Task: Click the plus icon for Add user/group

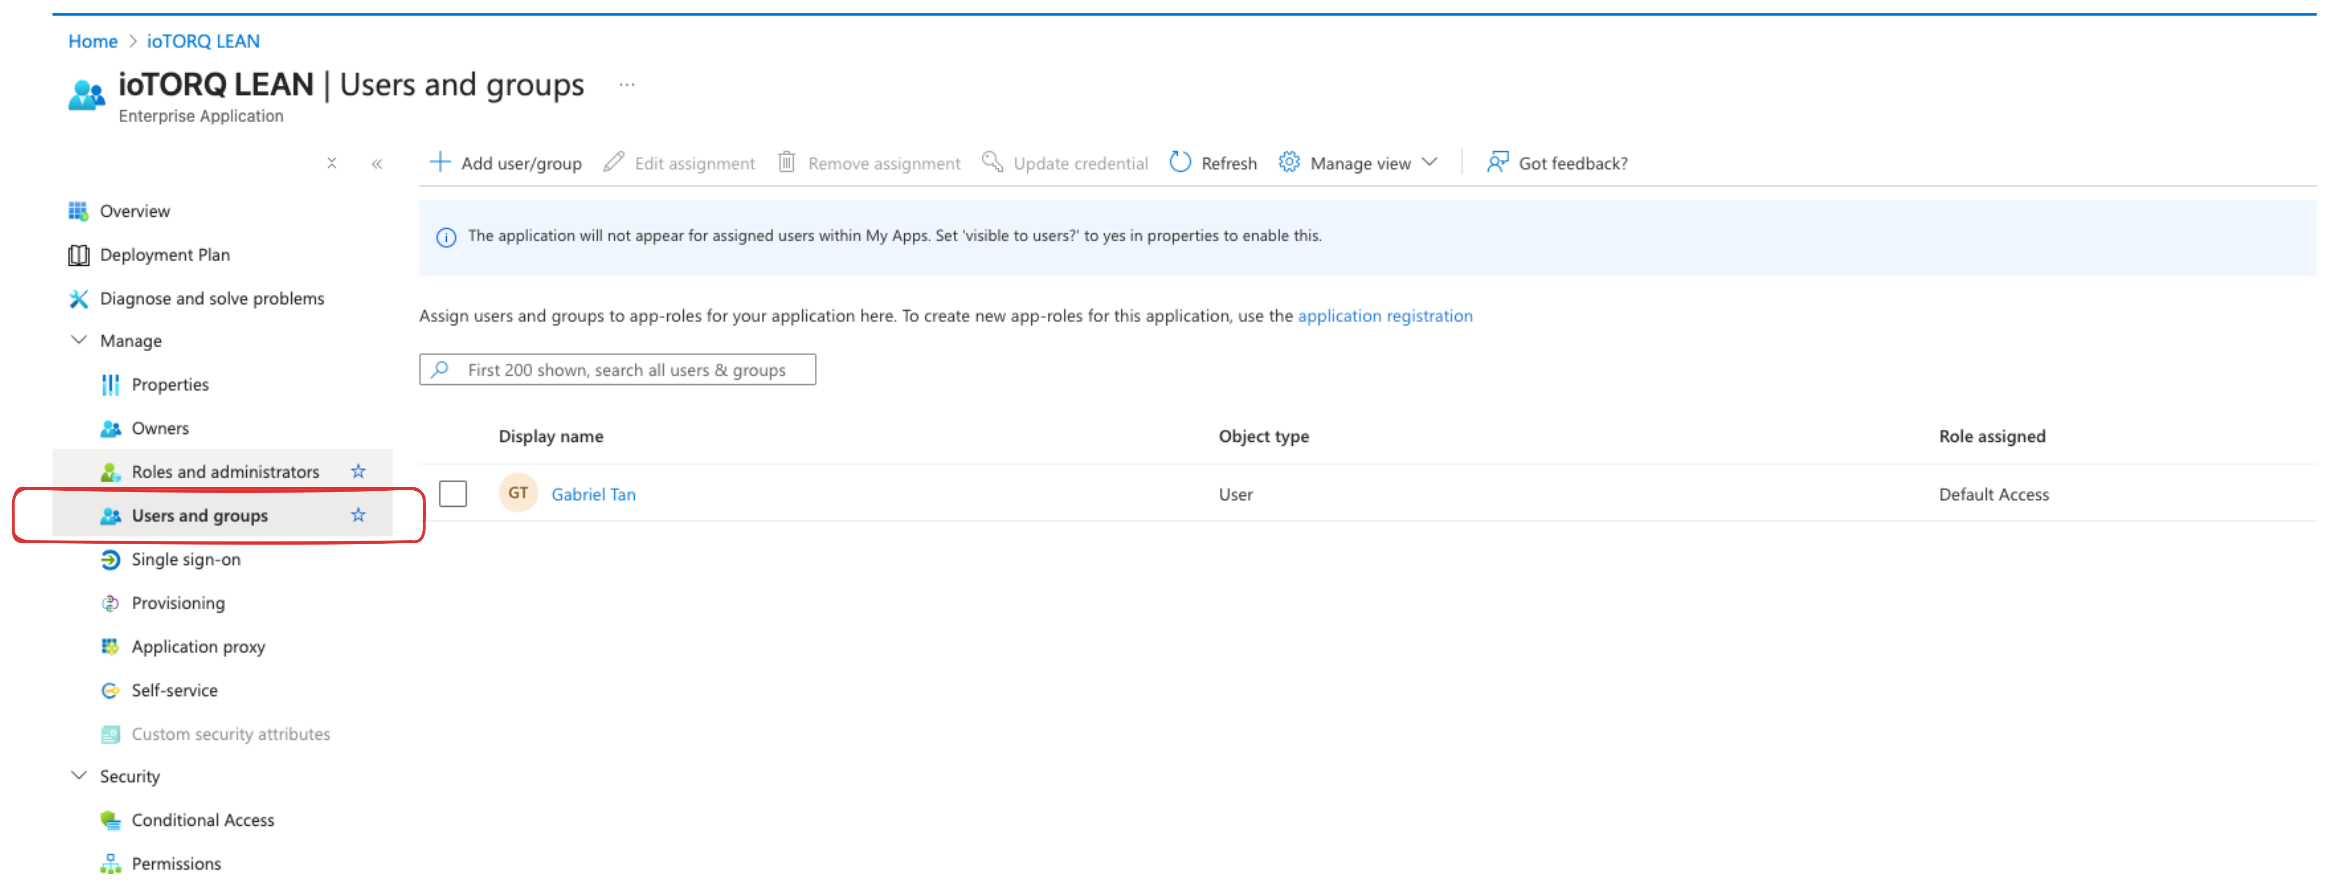Action: point(440,162)
